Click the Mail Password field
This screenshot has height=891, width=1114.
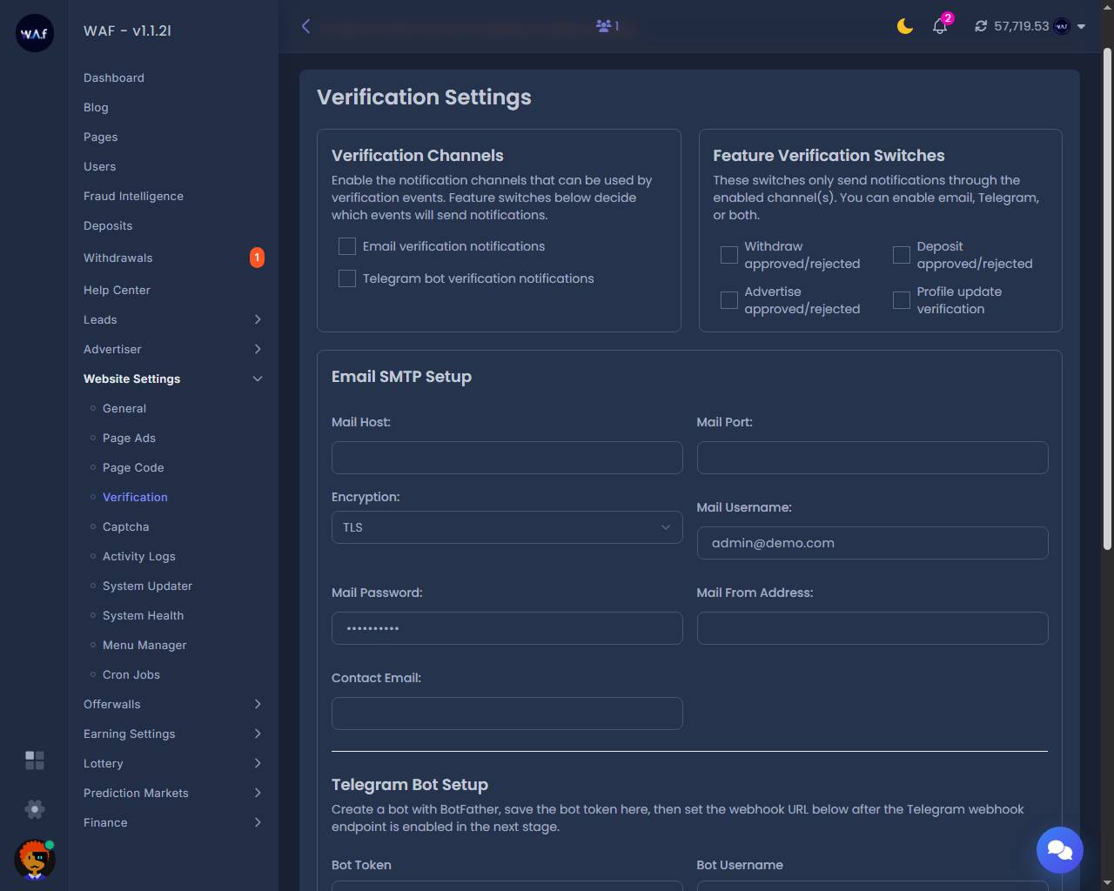pyautogui.click(x=507, y=628)
